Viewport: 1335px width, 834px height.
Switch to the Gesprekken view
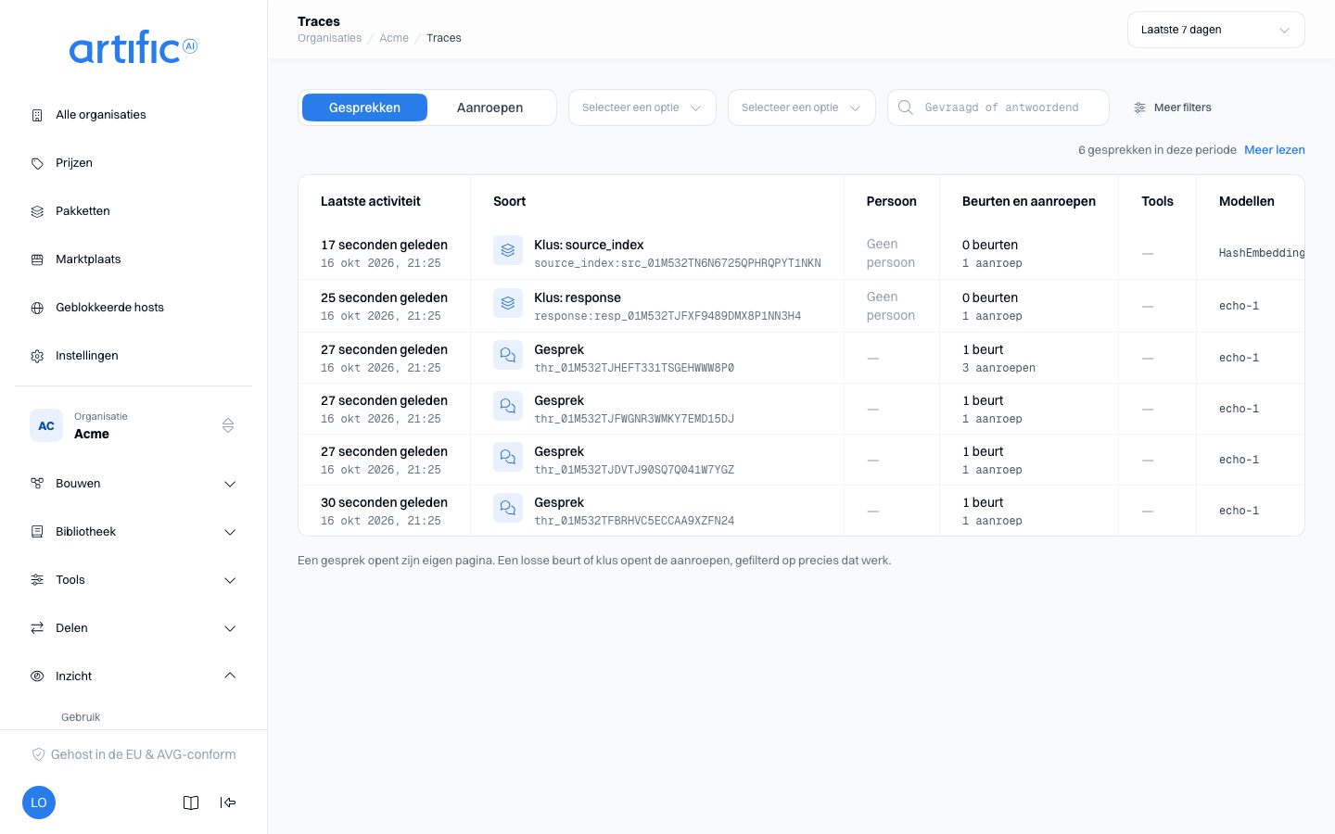pos(364,107)
